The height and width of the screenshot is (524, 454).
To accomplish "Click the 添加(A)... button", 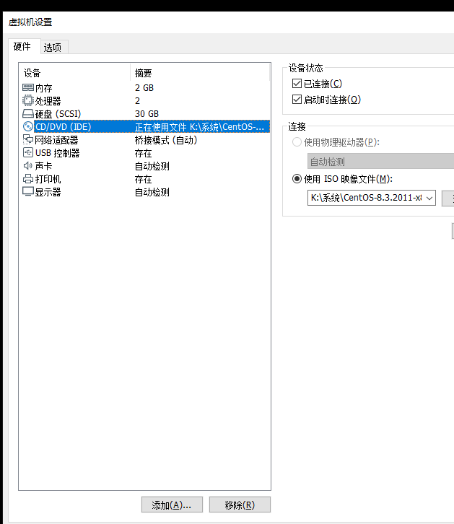I will point(172,505).
